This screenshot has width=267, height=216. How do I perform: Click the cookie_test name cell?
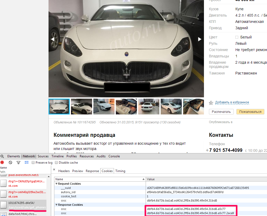click(x=100, y=196)
